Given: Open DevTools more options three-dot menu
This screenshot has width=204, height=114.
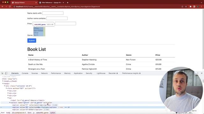Looking at the screenshot, I should coord(198,73).
